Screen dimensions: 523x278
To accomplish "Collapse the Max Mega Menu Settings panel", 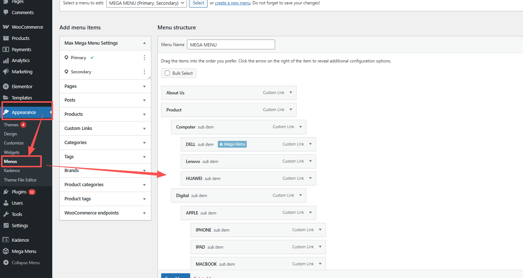I will (144, 43).
